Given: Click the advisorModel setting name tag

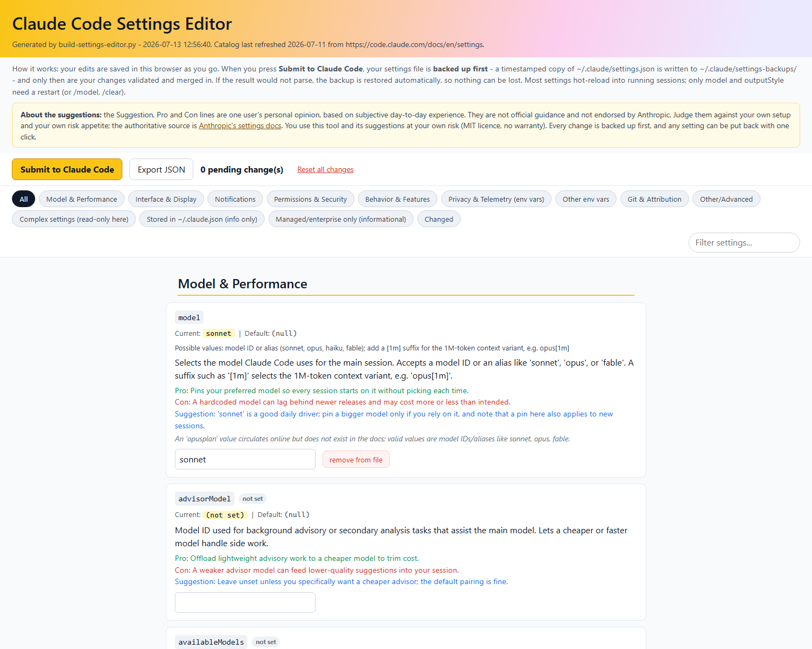Looking at the screenshot, I should coord(205,499).
